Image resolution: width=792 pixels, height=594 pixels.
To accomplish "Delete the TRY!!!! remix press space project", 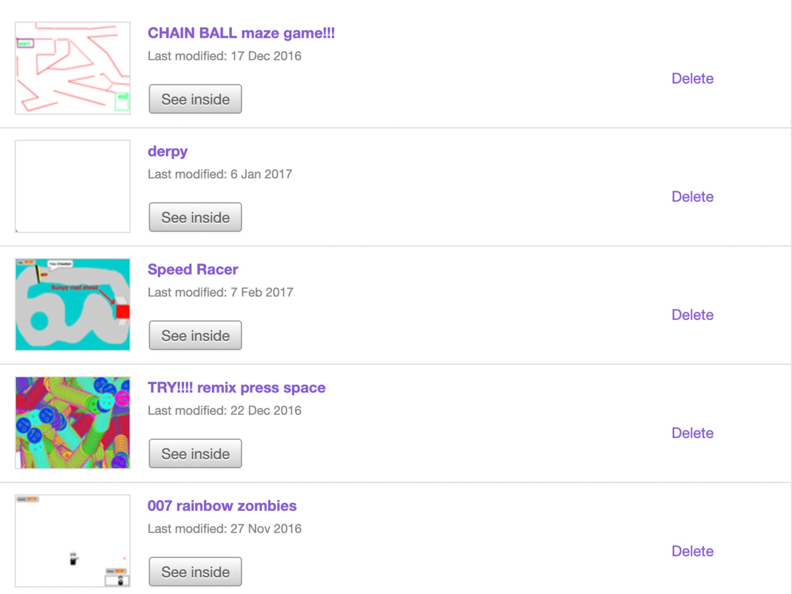I will (x=693, y=433).
